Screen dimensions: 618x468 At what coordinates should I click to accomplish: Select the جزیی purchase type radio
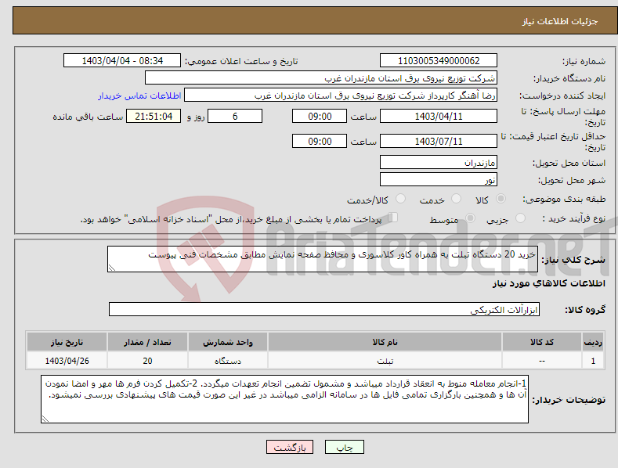point(520,218)
